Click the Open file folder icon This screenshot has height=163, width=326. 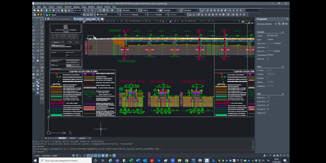[38, 10]
